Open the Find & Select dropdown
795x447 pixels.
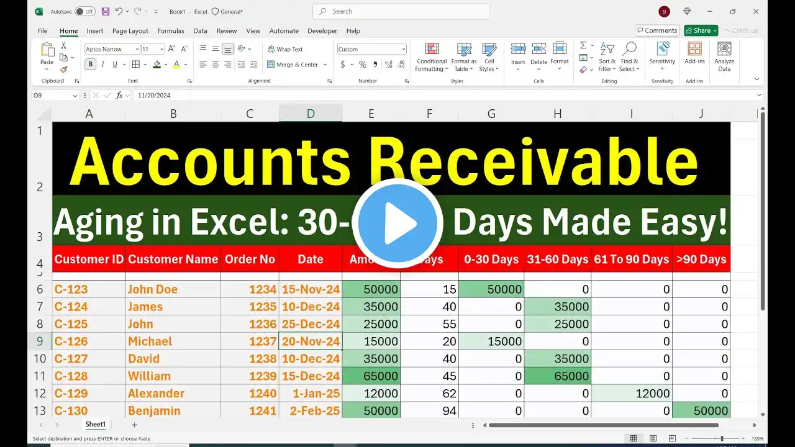tap(629, 56)
